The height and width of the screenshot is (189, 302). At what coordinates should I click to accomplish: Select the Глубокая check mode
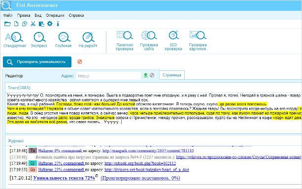point(64,40)
